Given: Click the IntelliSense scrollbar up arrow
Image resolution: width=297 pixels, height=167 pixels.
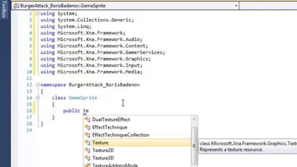Looking at the screenshot, I should [x=194, y=119].
